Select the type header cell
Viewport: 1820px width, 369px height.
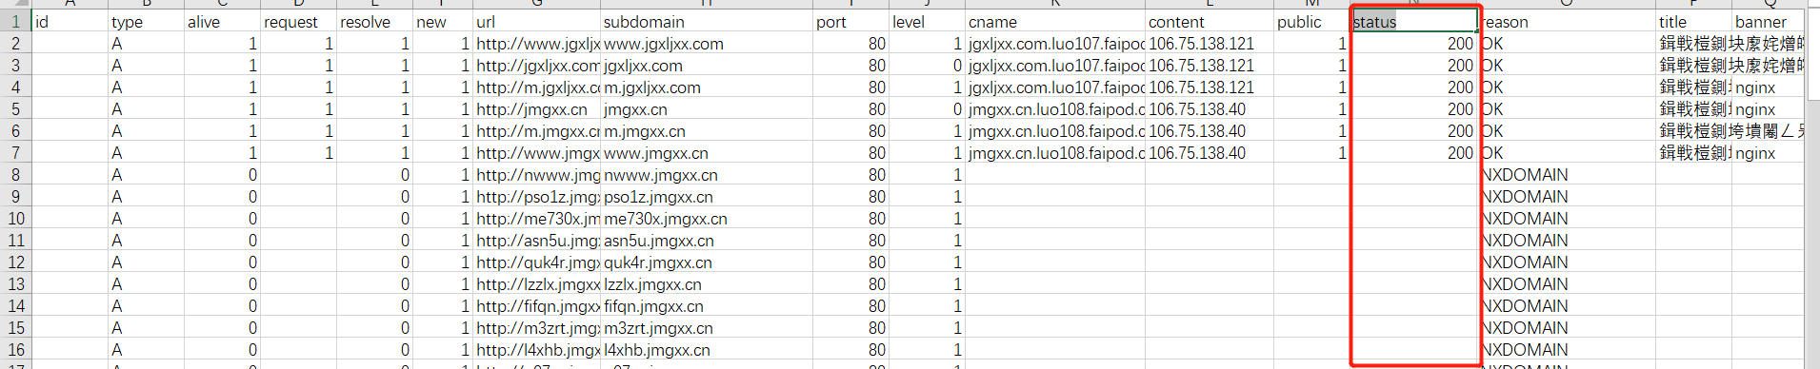(146, 22)
